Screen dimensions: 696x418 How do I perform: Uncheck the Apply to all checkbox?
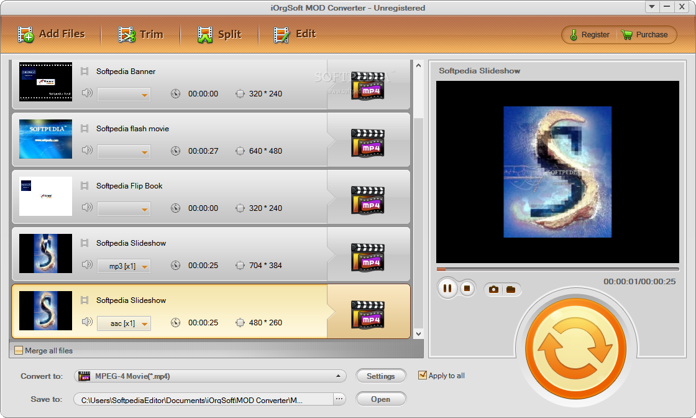423,375
